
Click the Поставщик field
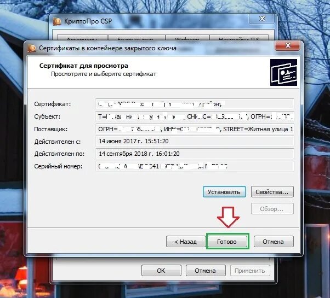(195, 129)
